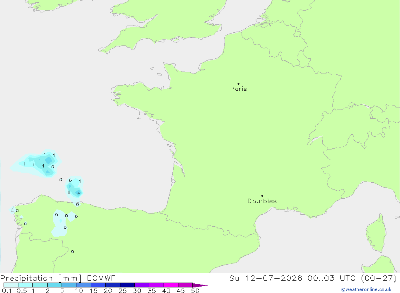Select the 0.1 mm lightest cyan legend swatch
Image resolution: width=400 pixels, height=293 pixels.
11,285
